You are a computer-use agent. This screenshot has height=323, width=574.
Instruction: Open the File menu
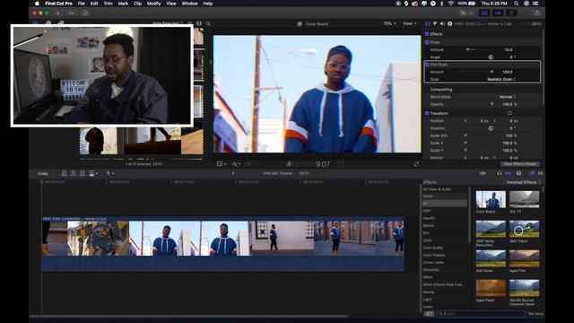(x=82, y=4)
